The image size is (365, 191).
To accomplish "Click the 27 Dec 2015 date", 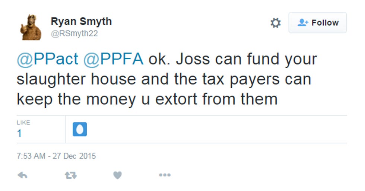I will (x=74, y=156).
